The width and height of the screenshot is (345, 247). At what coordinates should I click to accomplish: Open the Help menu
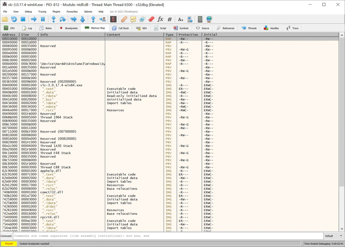click(x=101, y=12)
